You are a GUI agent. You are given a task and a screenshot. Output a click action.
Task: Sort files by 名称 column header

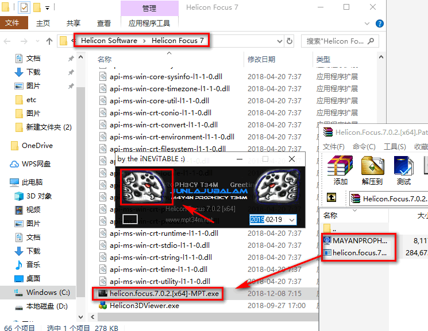pyautogui.click(x=105, y=60)
